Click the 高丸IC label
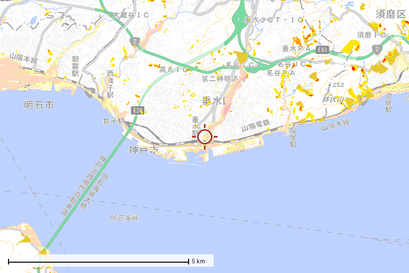This screenshot has width=409, height=273. pos(174,70)
